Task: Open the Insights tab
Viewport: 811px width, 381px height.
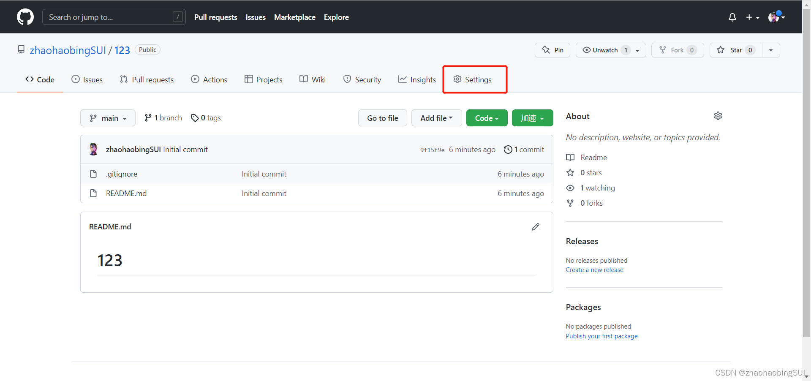Action: click(417, 79)
